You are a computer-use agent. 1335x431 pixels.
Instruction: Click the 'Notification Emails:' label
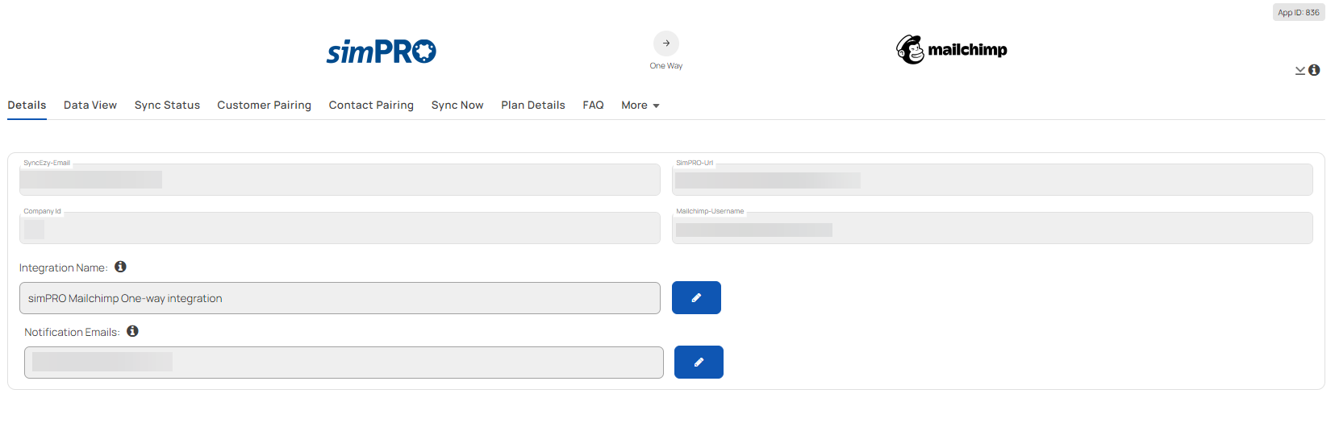tap(72, 332)
